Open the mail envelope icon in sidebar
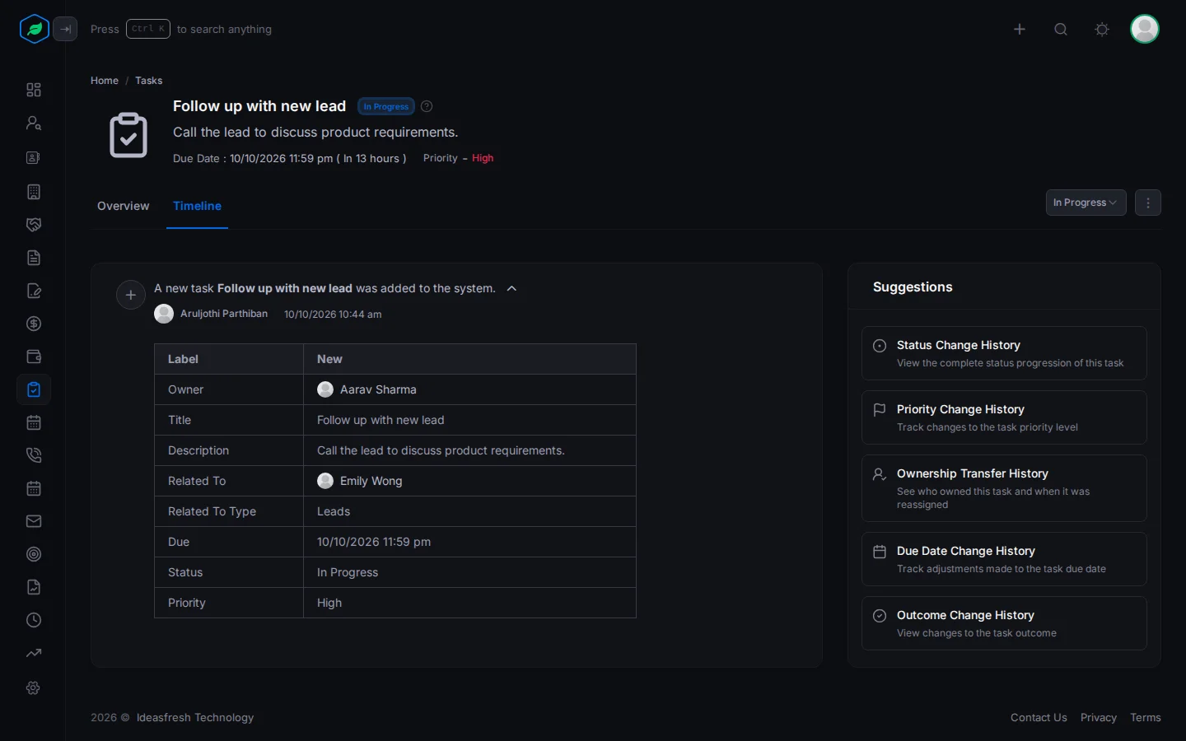1186x741 pixels. 34,521
